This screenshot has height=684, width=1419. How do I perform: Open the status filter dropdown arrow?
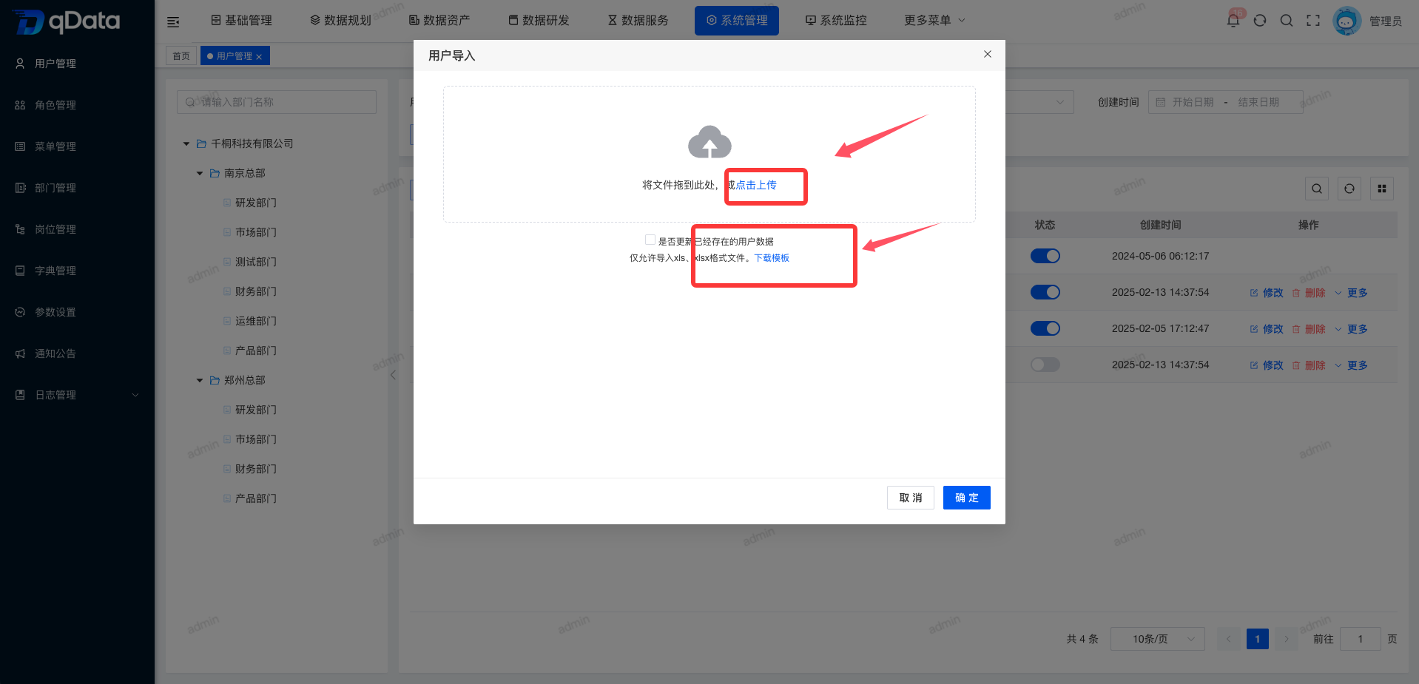[1059, 102]
